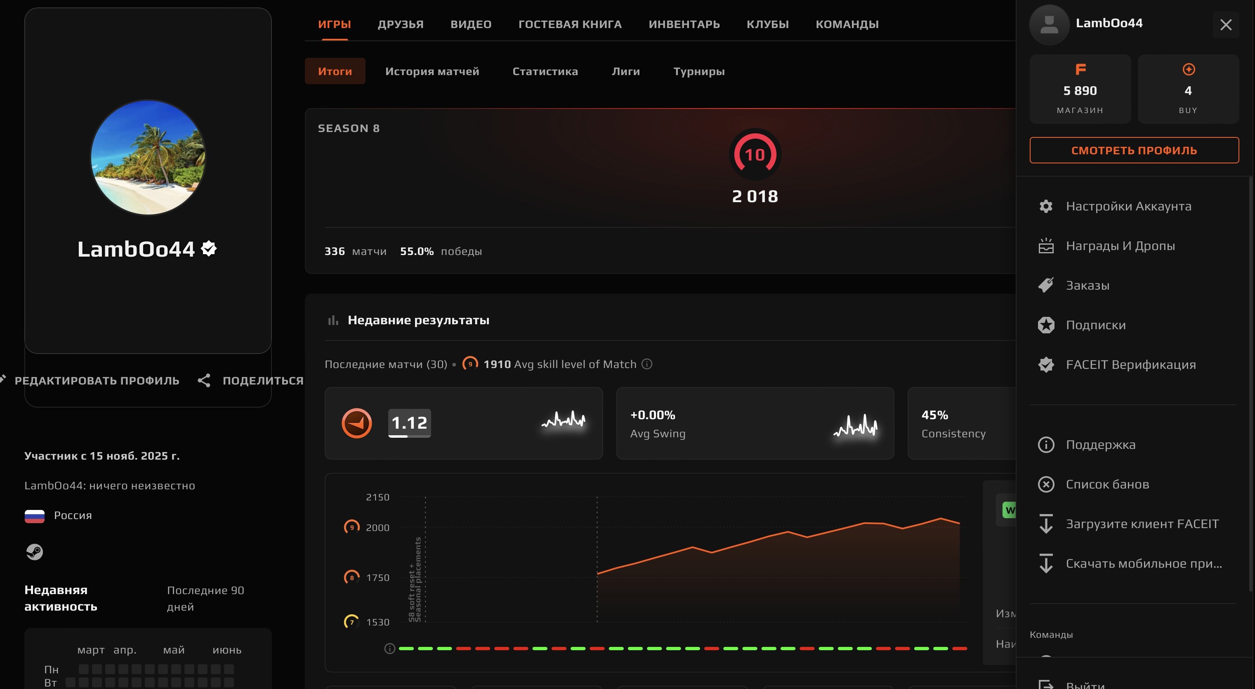1255x689 pixels.
Task: Click РЕДАКТИРОВАТЬ ПРОФИЛЬ
Action: 97,380
